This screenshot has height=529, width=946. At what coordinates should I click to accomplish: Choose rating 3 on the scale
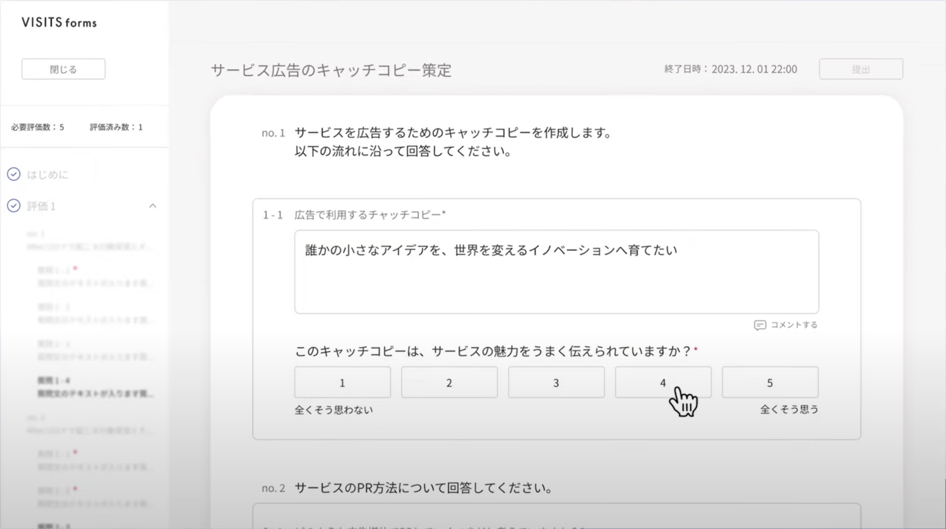coord(556,383)
